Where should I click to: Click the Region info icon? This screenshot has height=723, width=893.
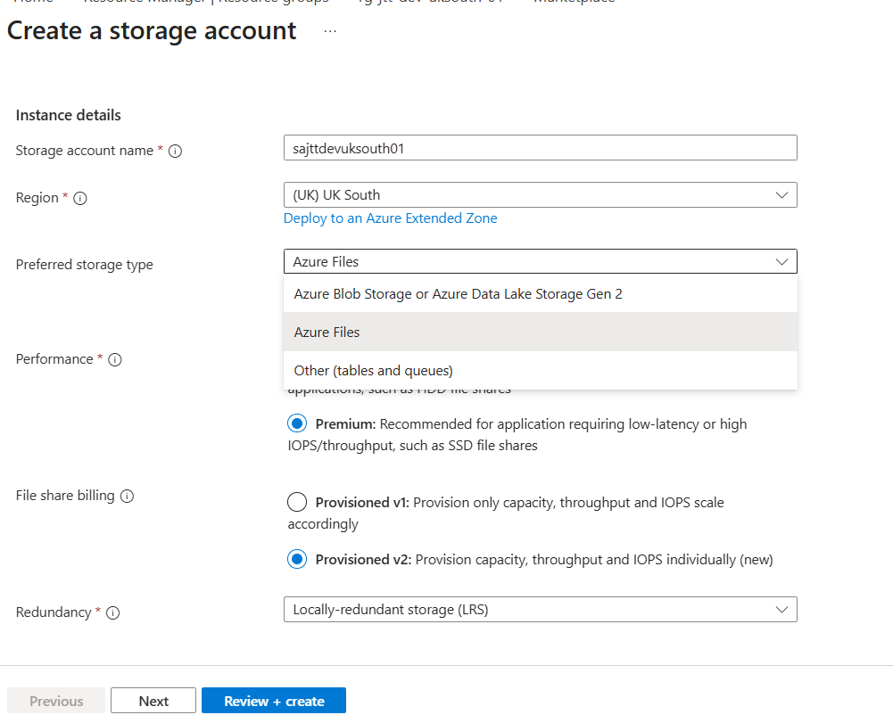point(79,199)
